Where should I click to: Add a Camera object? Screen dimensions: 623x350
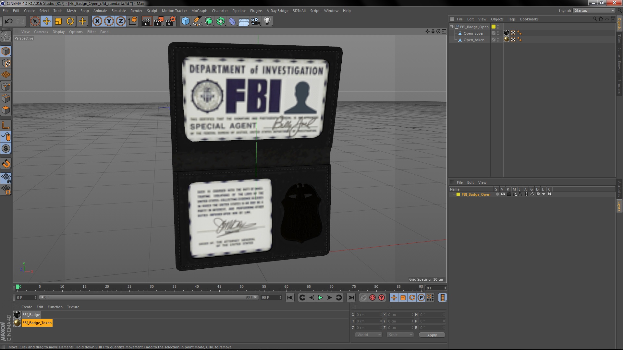pos(256,21)
